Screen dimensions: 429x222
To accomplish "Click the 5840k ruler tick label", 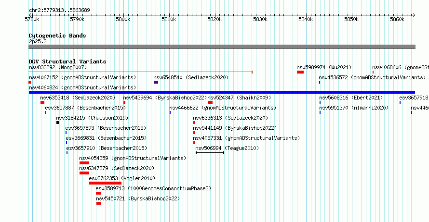I will coord(306,20).
